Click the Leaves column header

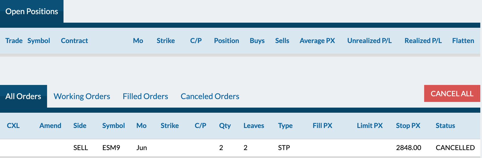tap(254, 126)
